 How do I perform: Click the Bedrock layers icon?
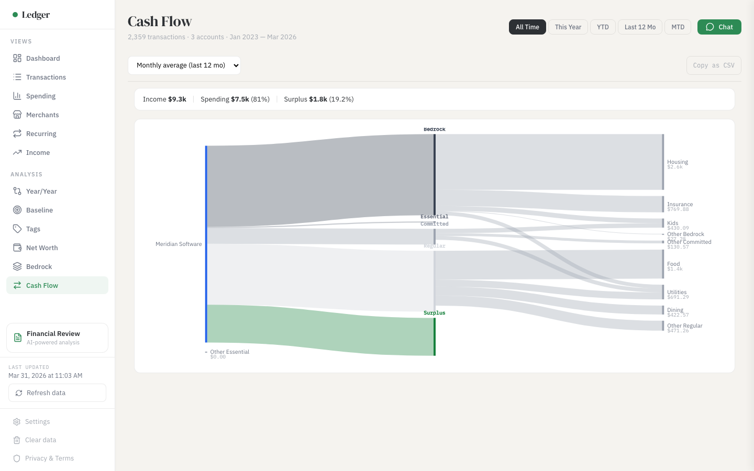[17, 266]
